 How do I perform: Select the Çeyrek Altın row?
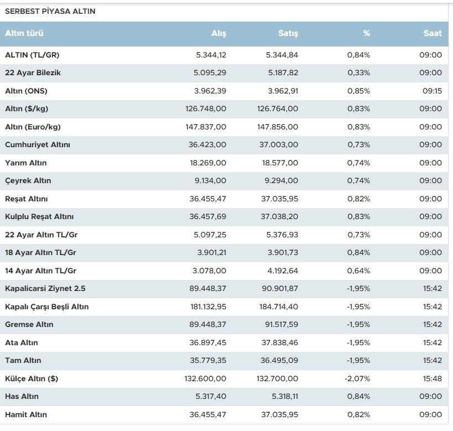(x=224, y=181)
